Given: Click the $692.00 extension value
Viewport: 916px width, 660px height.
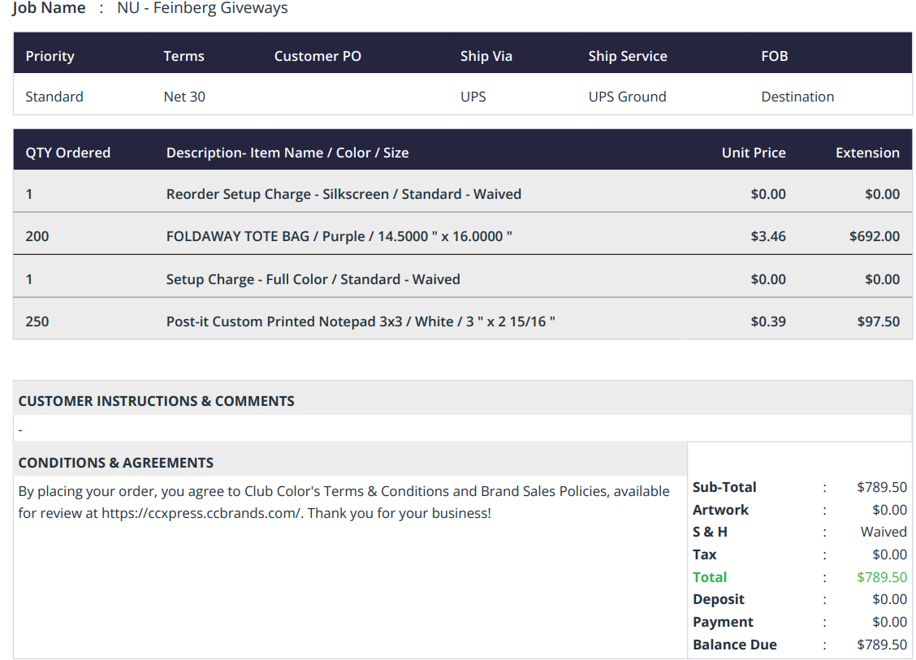Looking at the screenshot, I should (x=875, y=236).
